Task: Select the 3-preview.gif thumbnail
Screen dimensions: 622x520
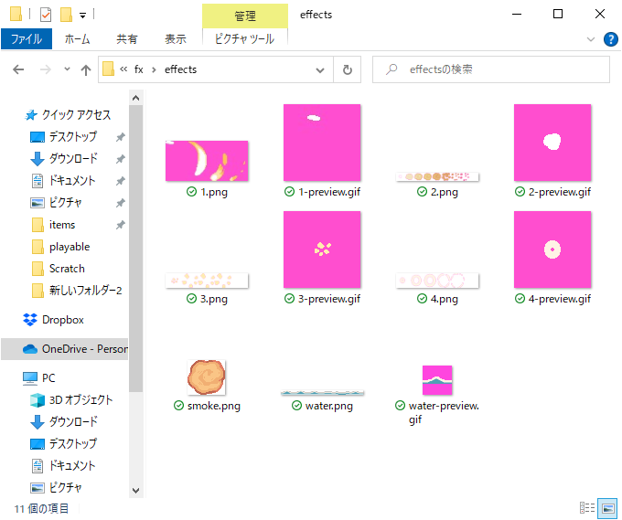Action: coord(322,249)
